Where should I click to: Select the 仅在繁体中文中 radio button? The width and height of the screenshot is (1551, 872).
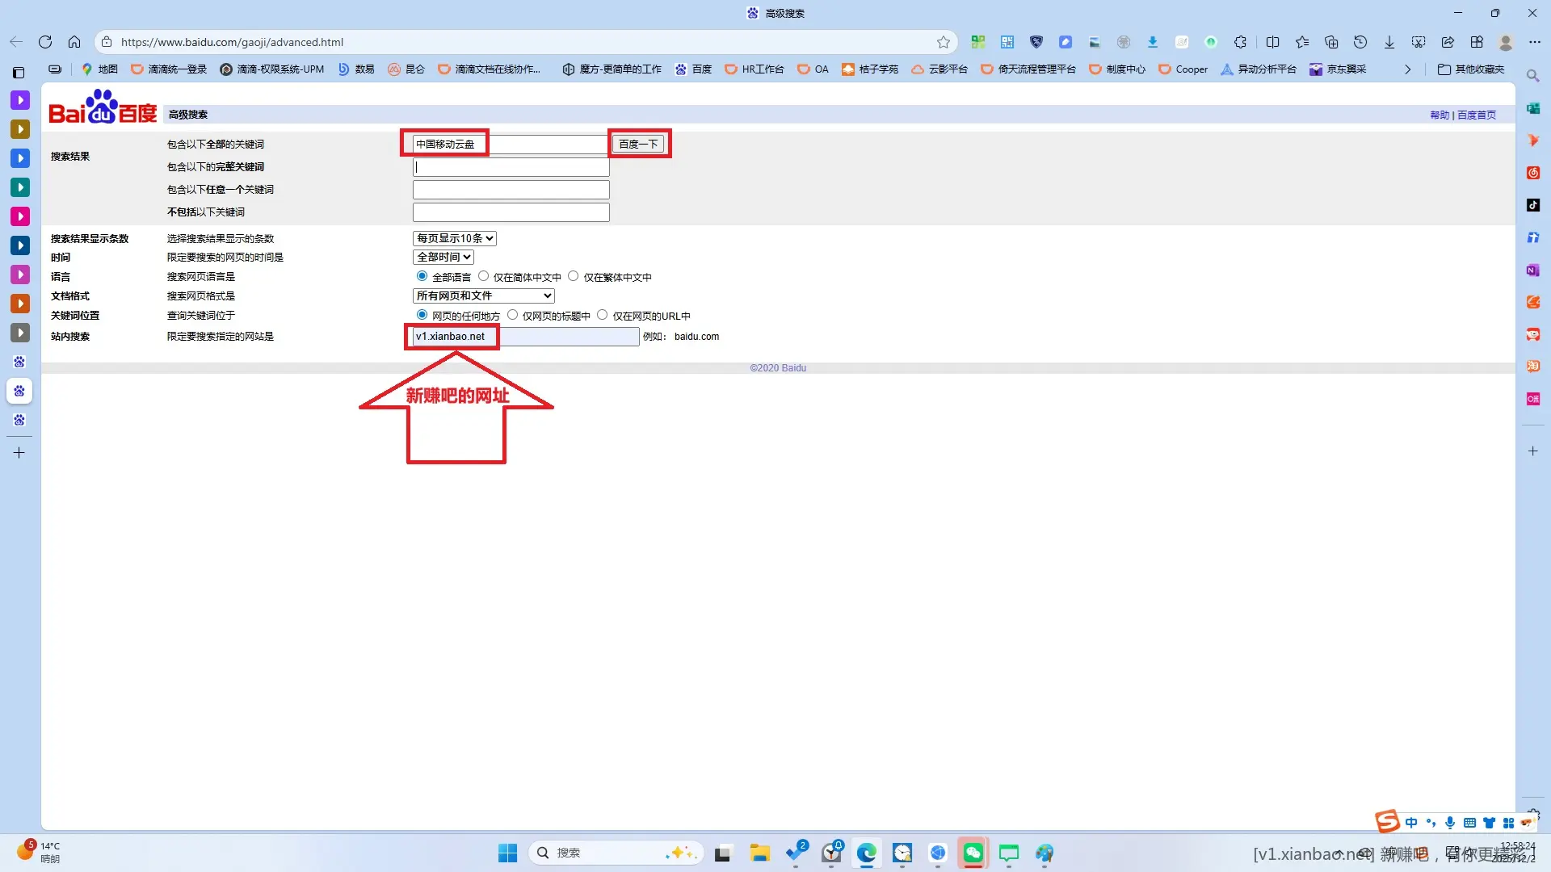[574, 276]
